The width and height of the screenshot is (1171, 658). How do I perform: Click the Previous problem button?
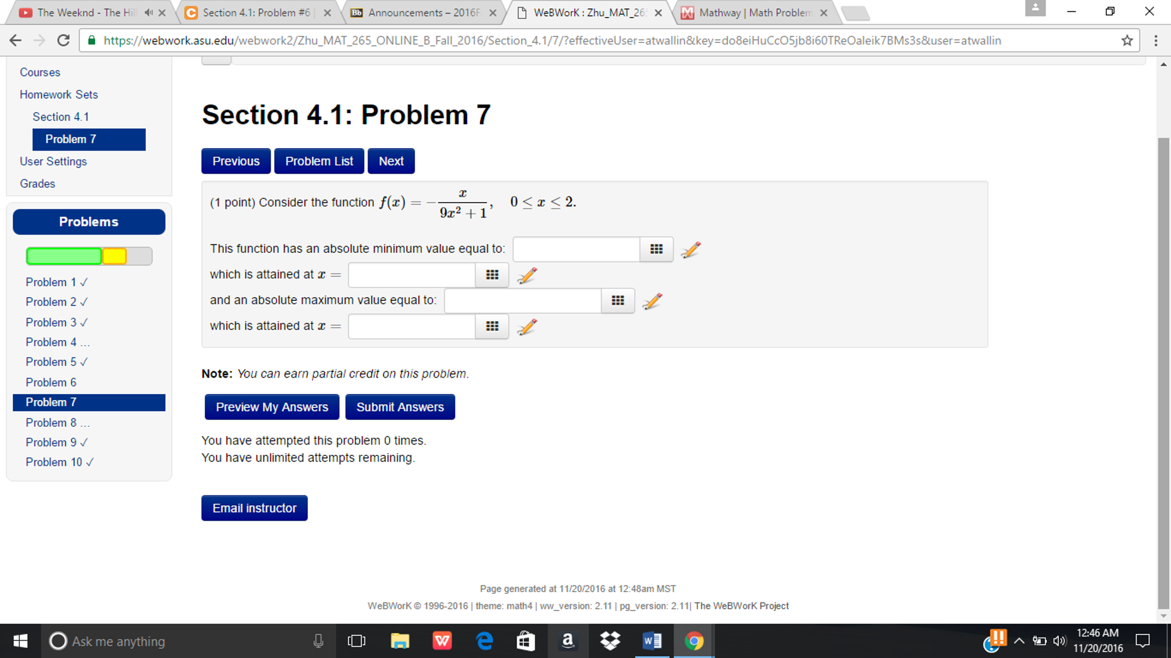coord(236,161)
